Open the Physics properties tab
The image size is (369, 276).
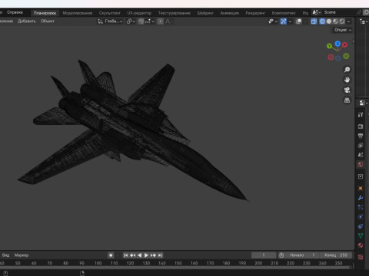361,217
